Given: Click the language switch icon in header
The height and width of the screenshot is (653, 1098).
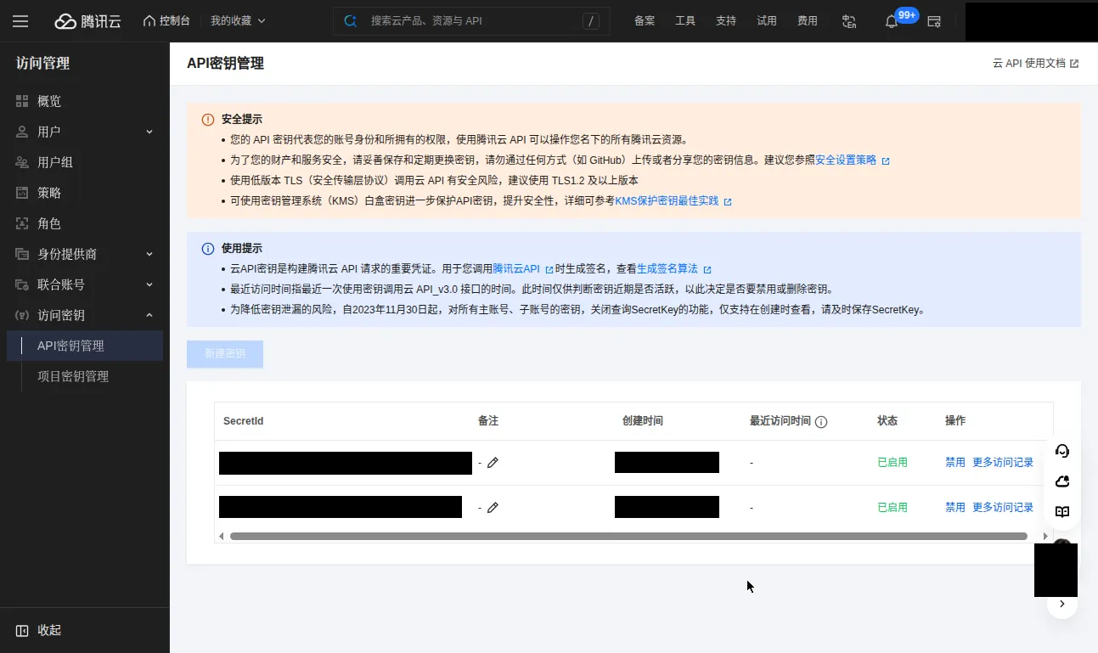Looking at the screenshot, I should click(x=849, y=21).
